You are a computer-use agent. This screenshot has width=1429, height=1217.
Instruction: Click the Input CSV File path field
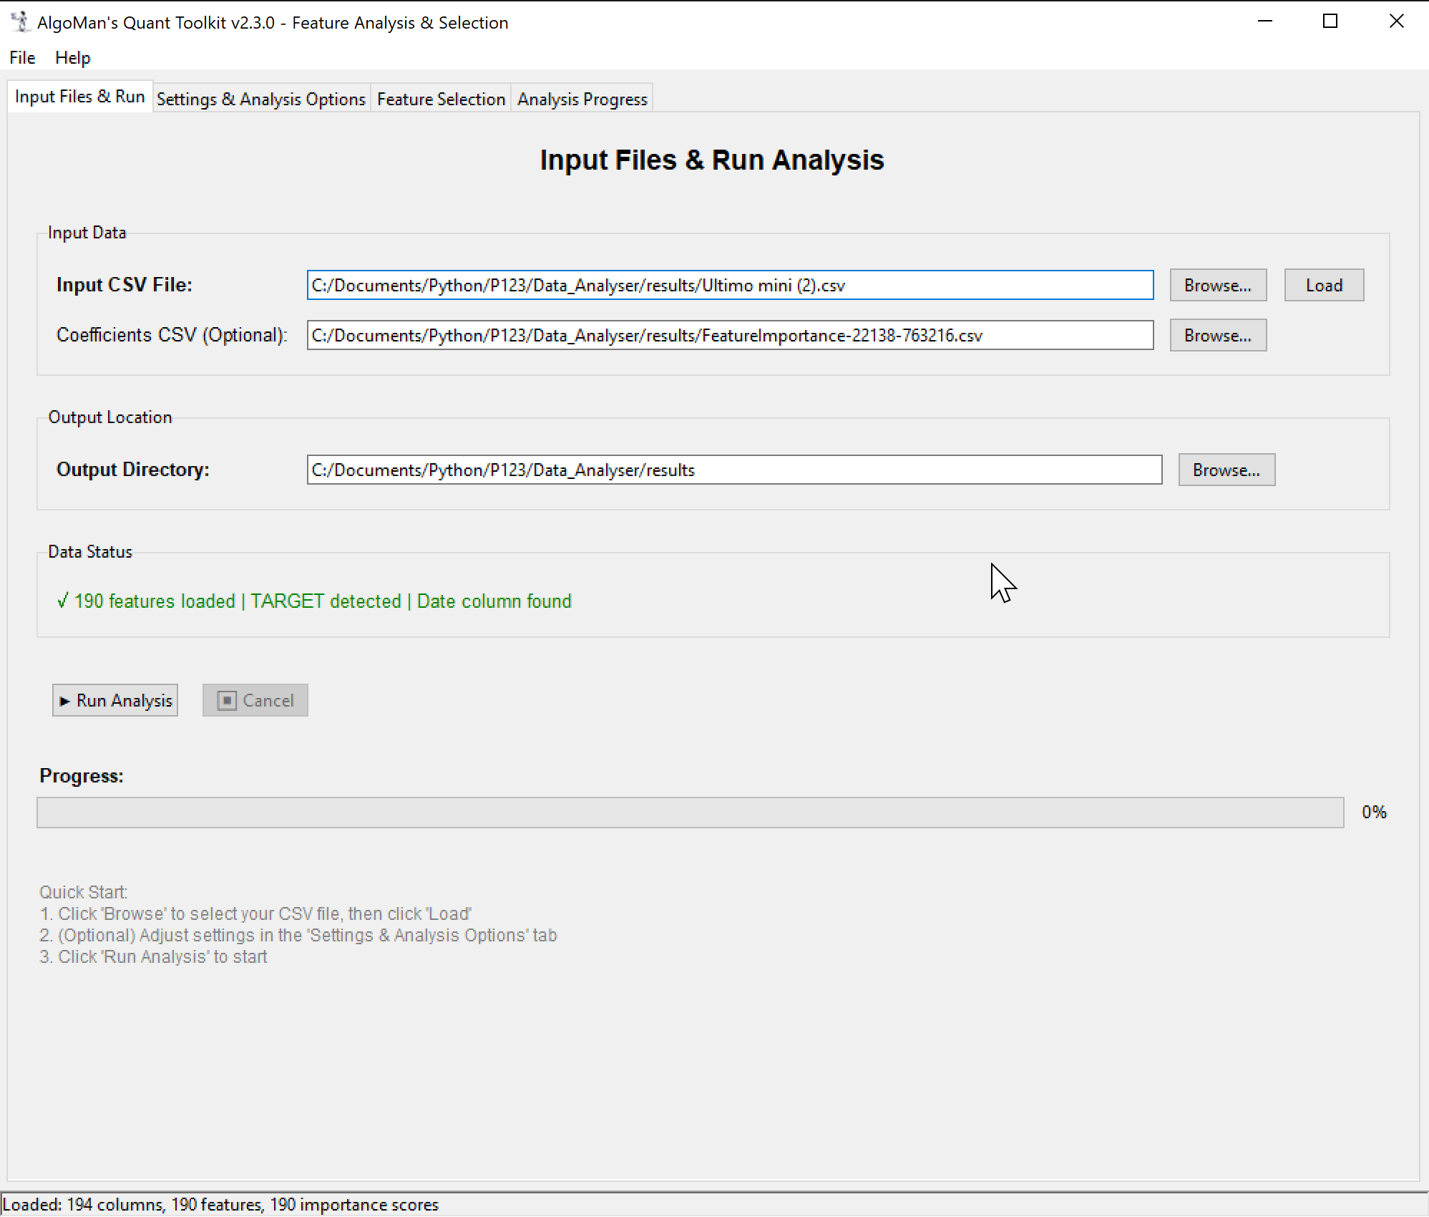pos(730,285)
